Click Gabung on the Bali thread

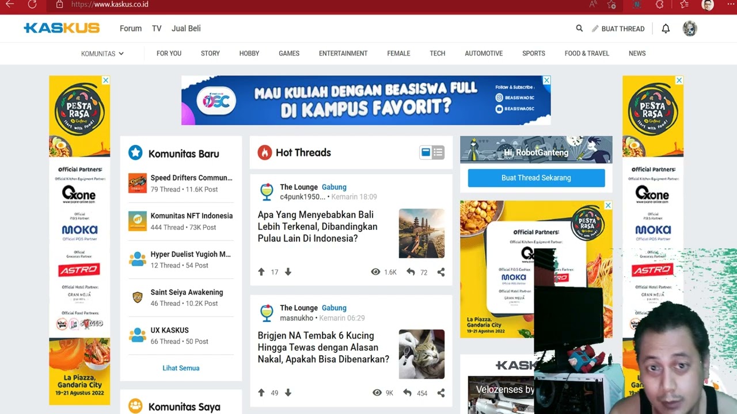(x=334, y=187)
